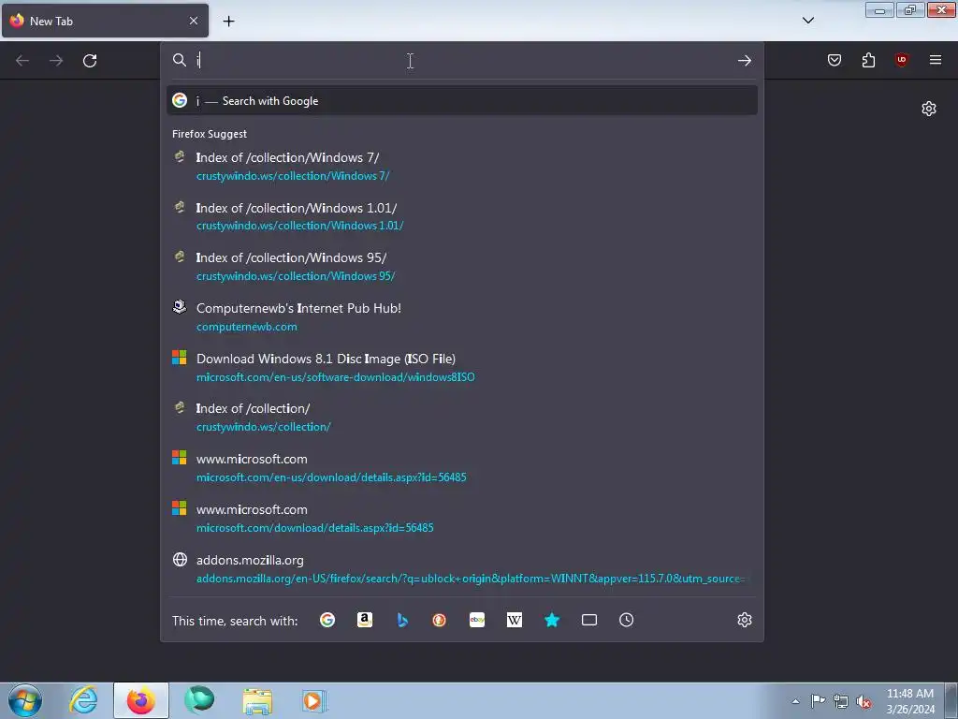Viewport: 958px width, 719px height.
Task: Open the Extensions puzzle icon
Action: [868, 60]
